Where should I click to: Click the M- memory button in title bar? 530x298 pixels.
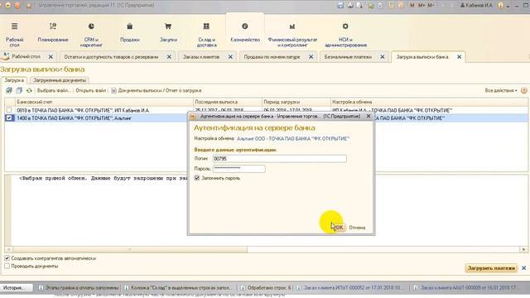tap(431, 6)
